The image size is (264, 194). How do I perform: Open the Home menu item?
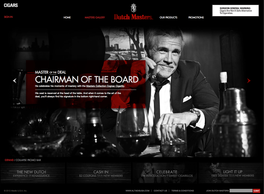tap(67, 17)
